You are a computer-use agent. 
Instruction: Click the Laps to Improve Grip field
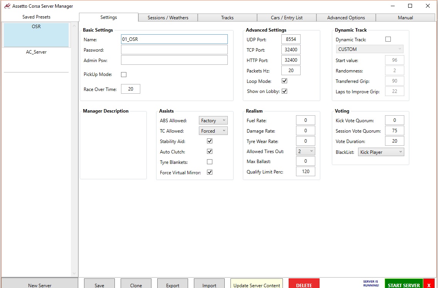(x=394, y=91)
